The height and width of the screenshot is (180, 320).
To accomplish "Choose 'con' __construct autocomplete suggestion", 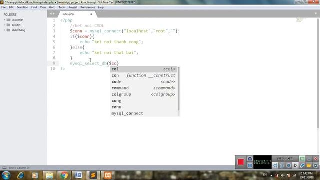I will (144, 75).
